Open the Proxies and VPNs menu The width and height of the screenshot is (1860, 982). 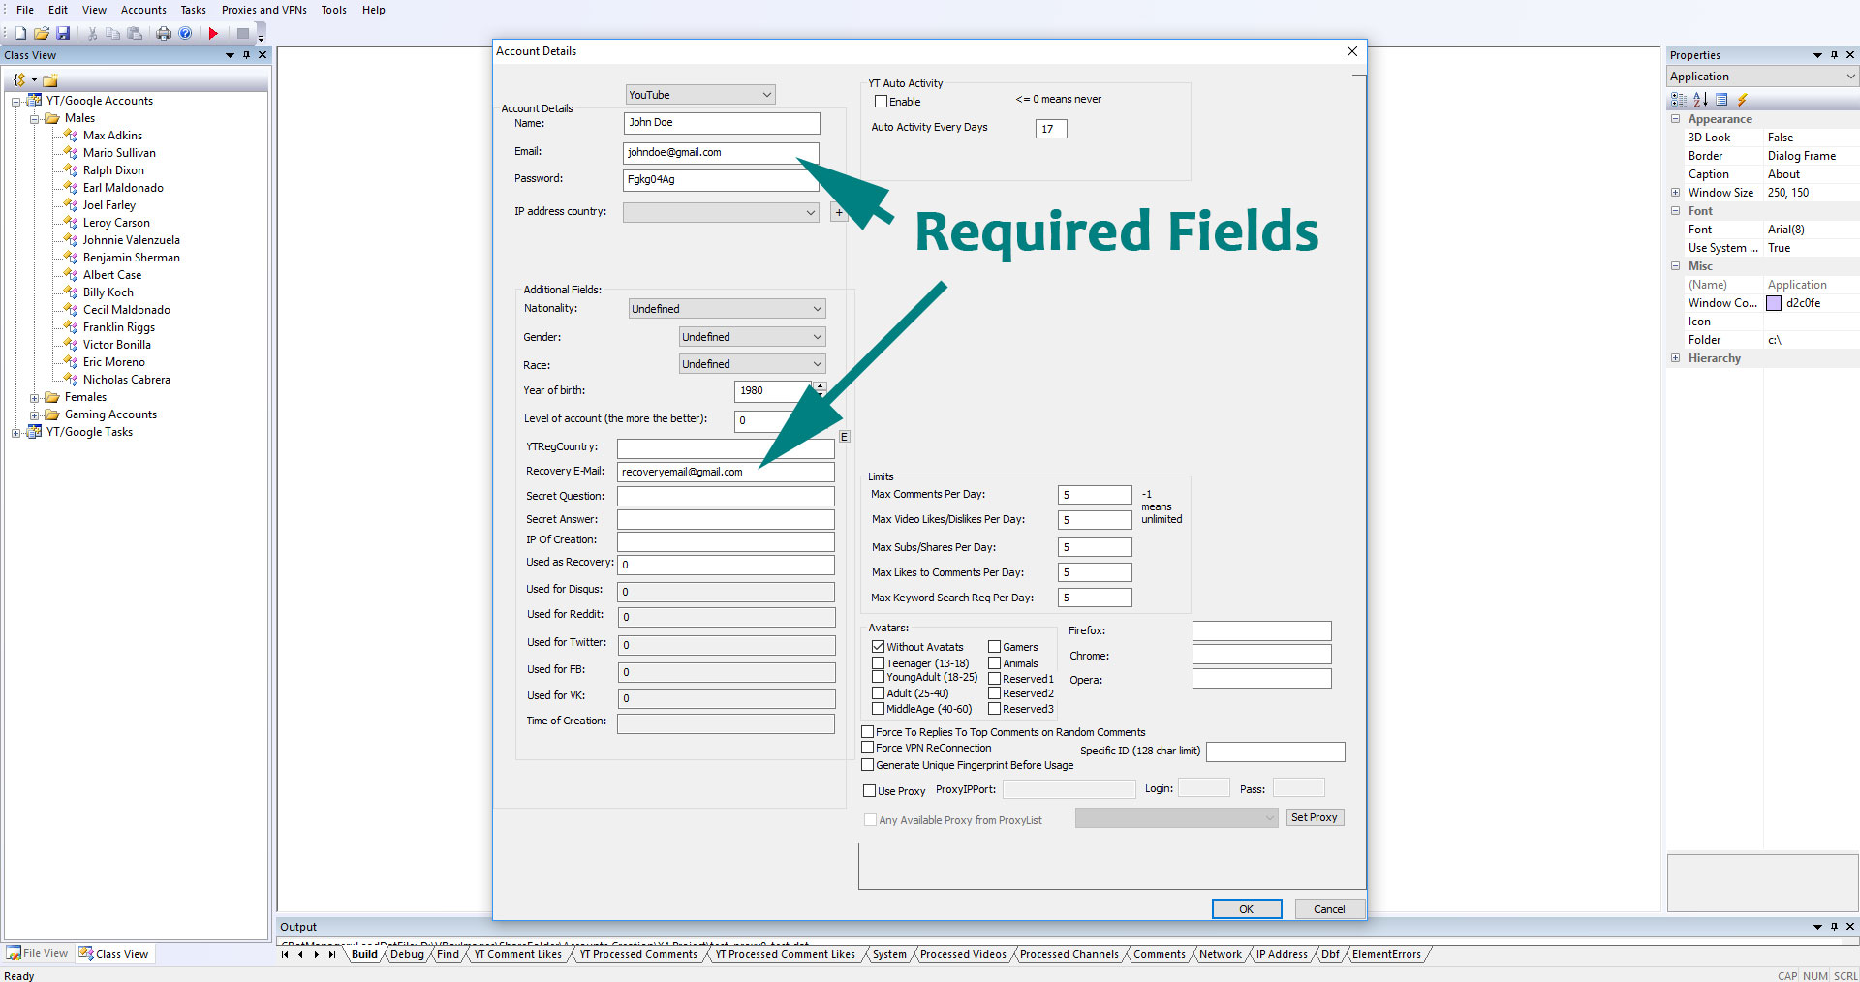[x=263, y=10]
